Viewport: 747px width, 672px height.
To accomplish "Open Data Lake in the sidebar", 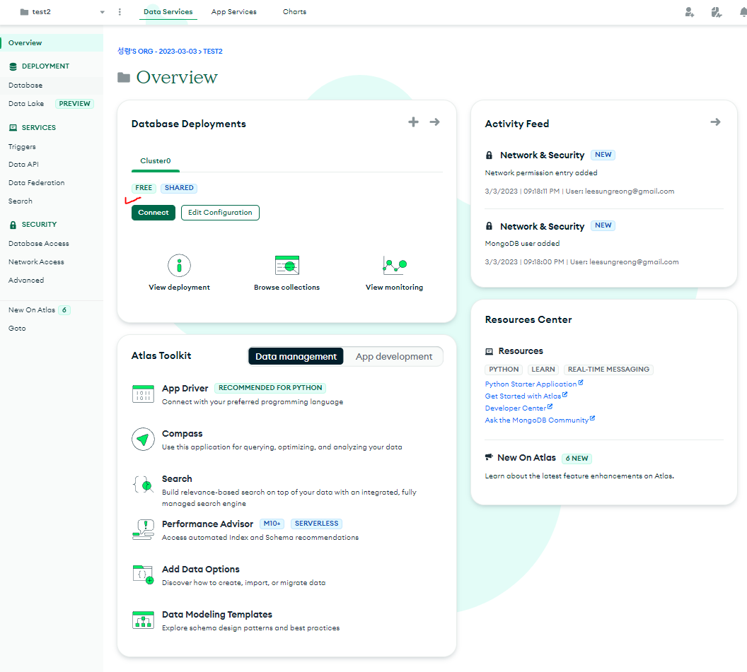I will [26, 104].
